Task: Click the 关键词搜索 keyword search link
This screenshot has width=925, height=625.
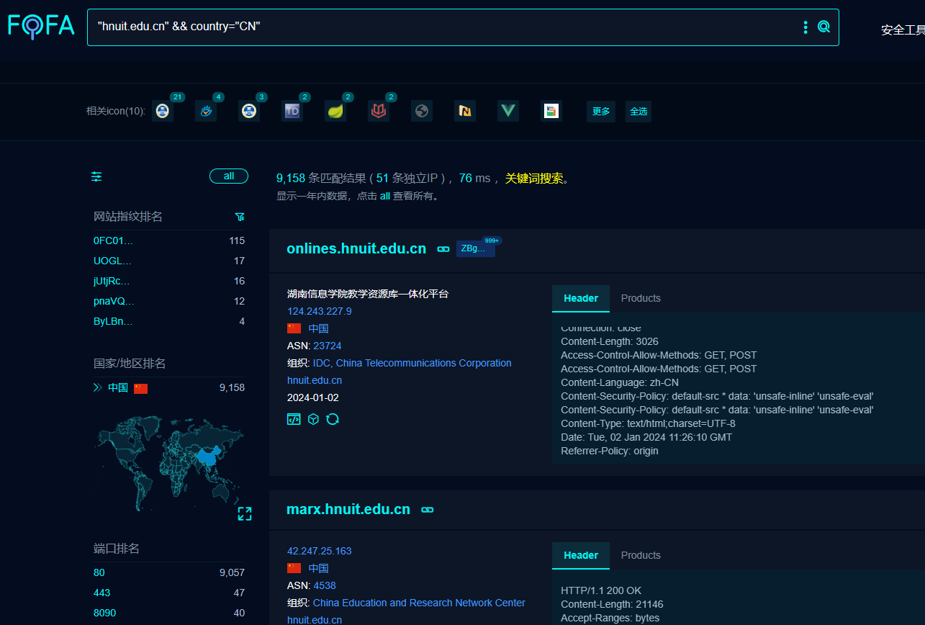Action: tap(534, 179)
